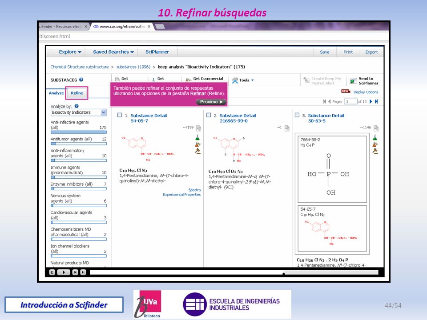This screenshot has width=427, height=320.
Task: Click the ~1146 references document icon
Action: click(x=376, y=128)
